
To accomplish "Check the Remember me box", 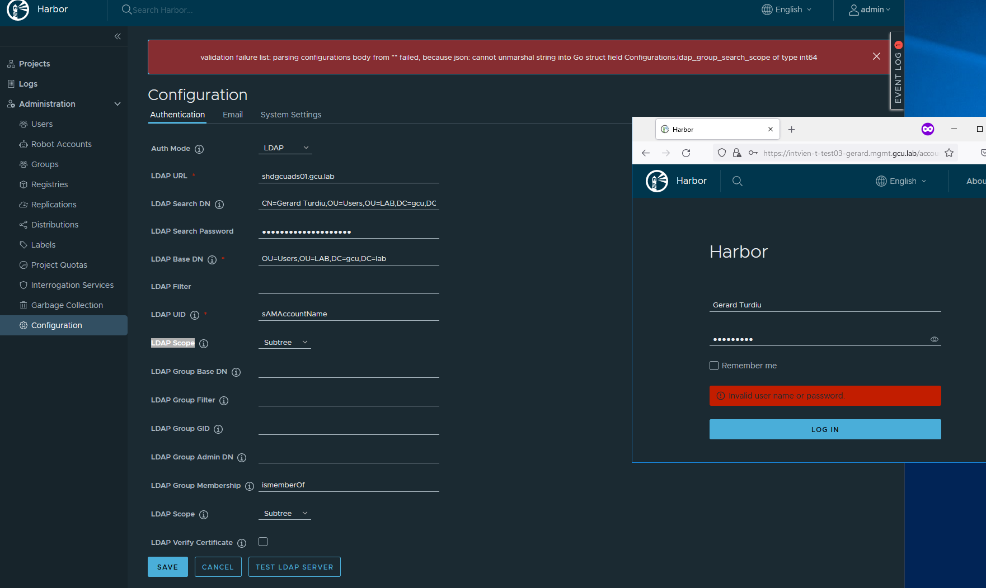I will coord(714,366).
